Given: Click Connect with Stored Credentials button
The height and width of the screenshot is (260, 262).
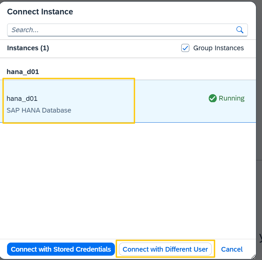Looking at the screenshot, I should click(61, 249).
